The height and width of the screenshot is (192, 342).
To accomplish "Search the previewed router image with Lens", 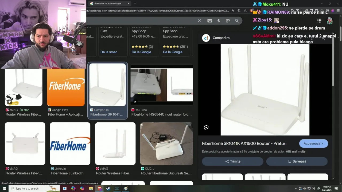I will (x=206, y=127).
